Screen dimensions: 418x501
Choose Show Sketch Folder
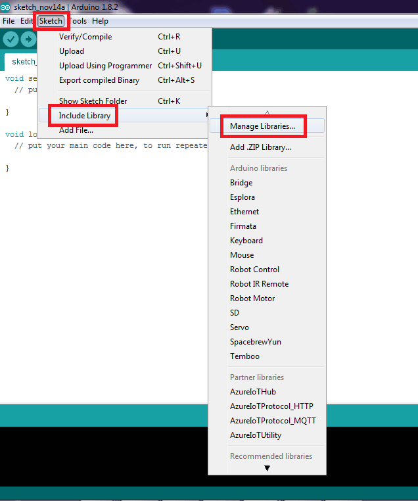125,101
